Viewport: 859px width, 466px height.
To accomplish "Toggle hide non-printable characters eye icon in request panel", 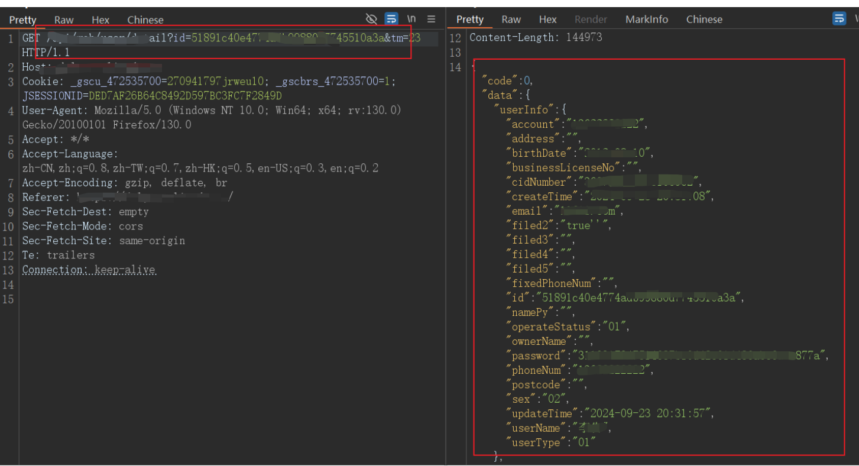I will pos(371,19).
